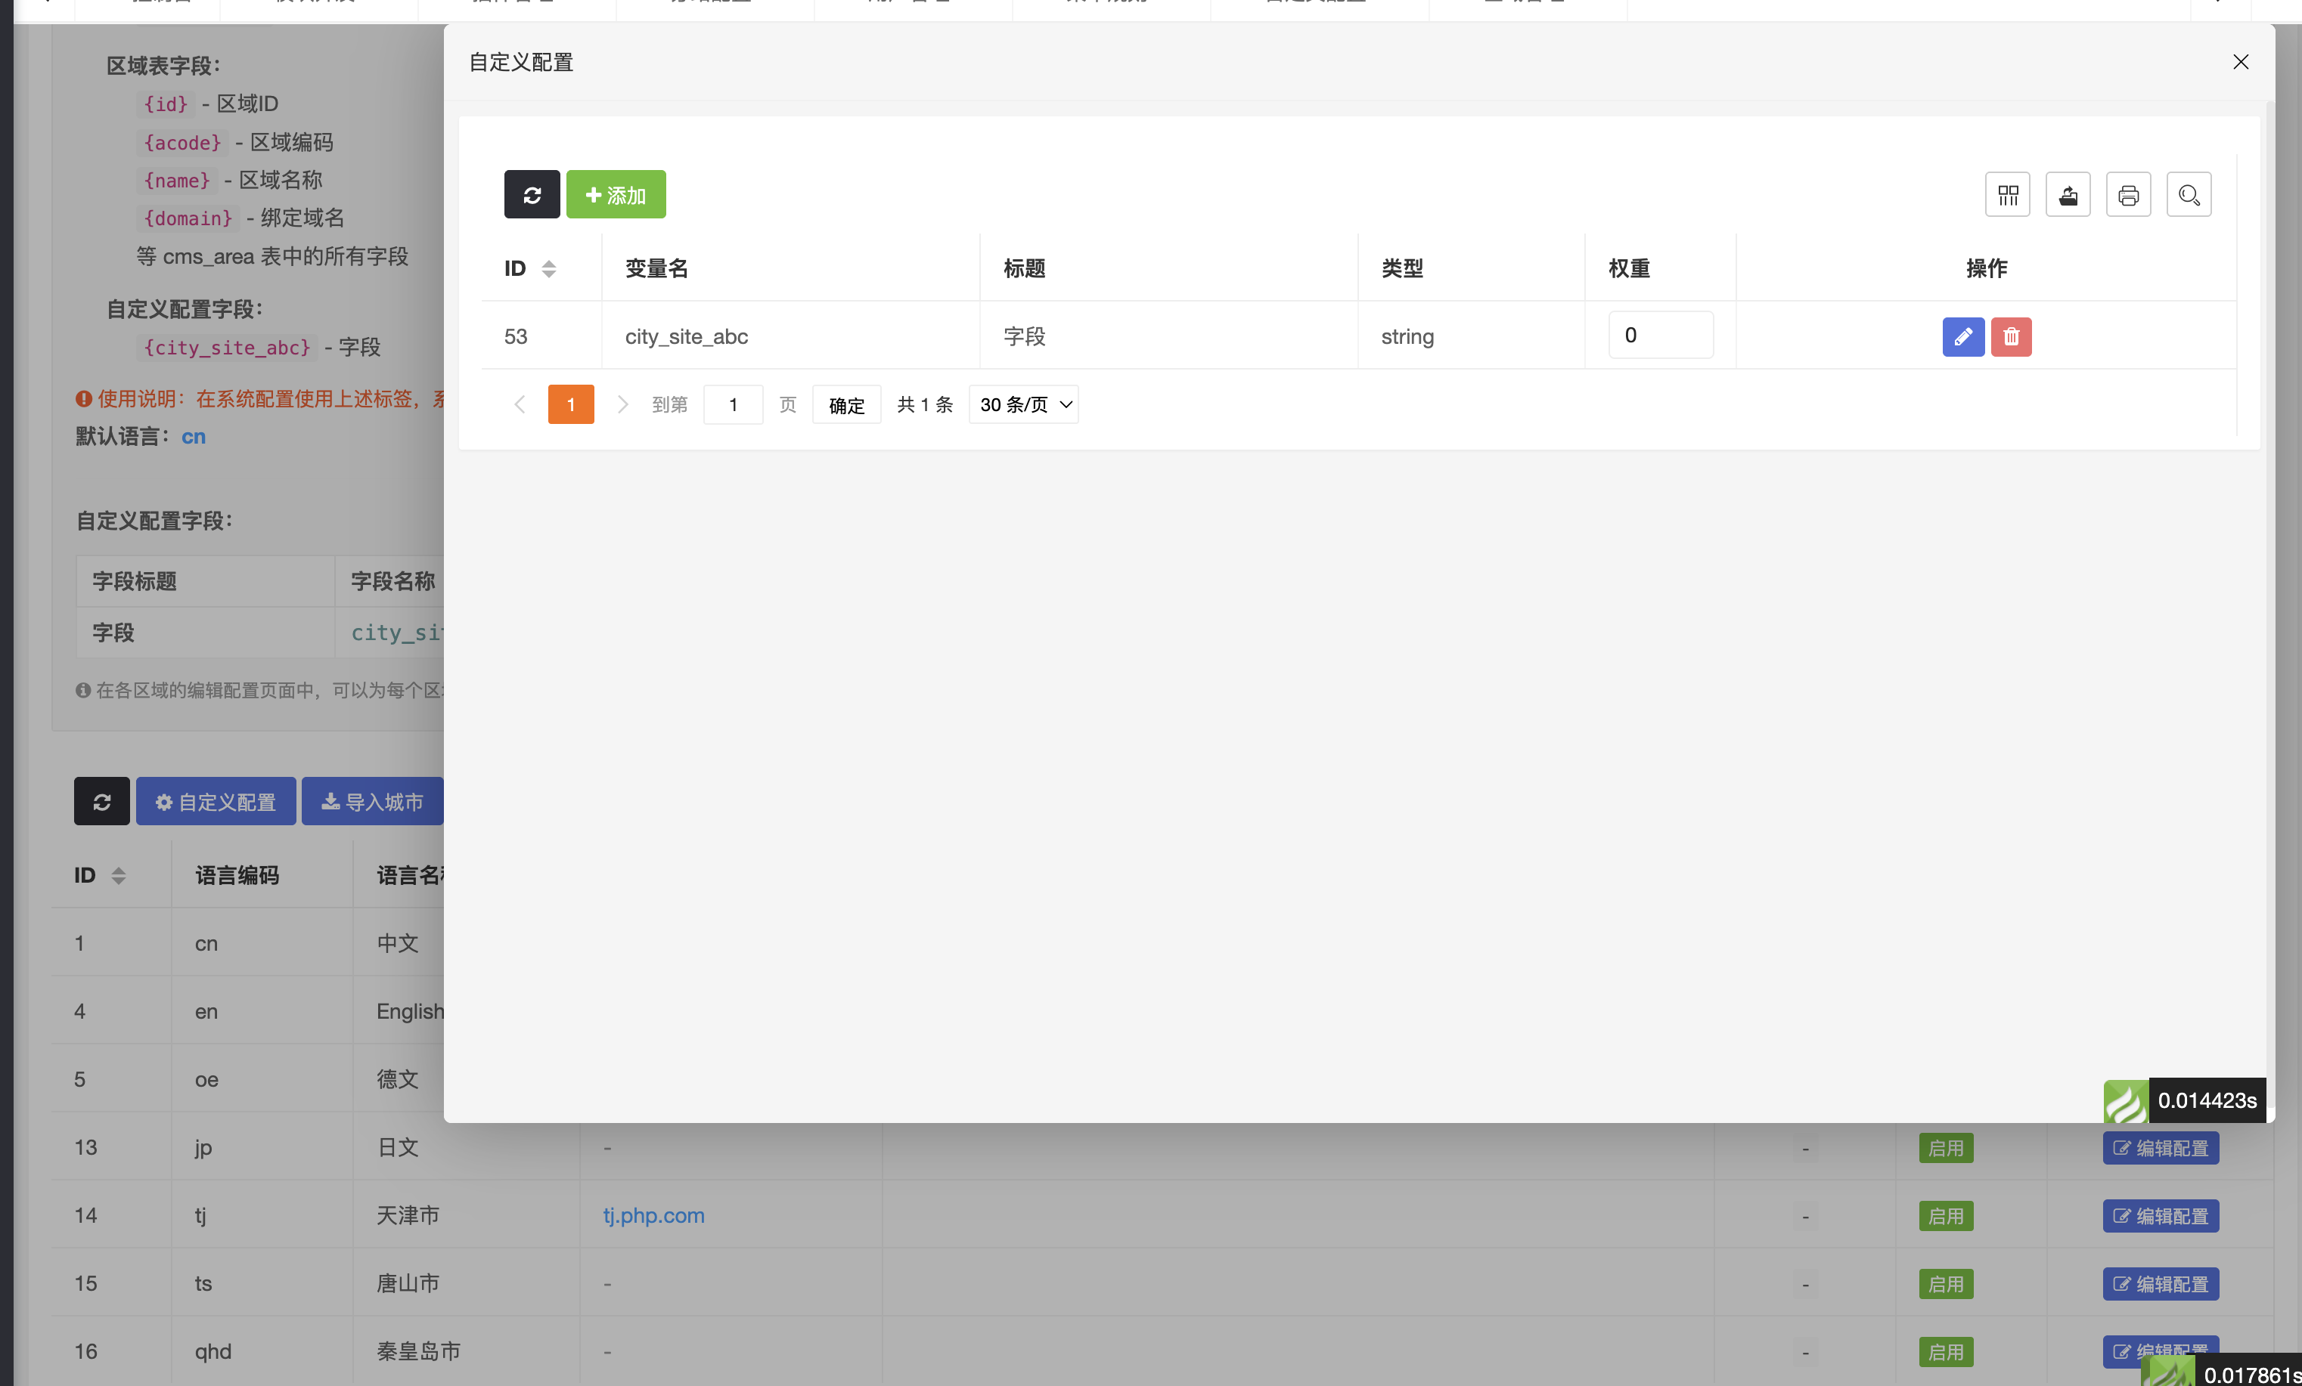Delete the city_site_abc row with trash icon
This screenshot has width=2302, height=1386.
[2011, 336]
